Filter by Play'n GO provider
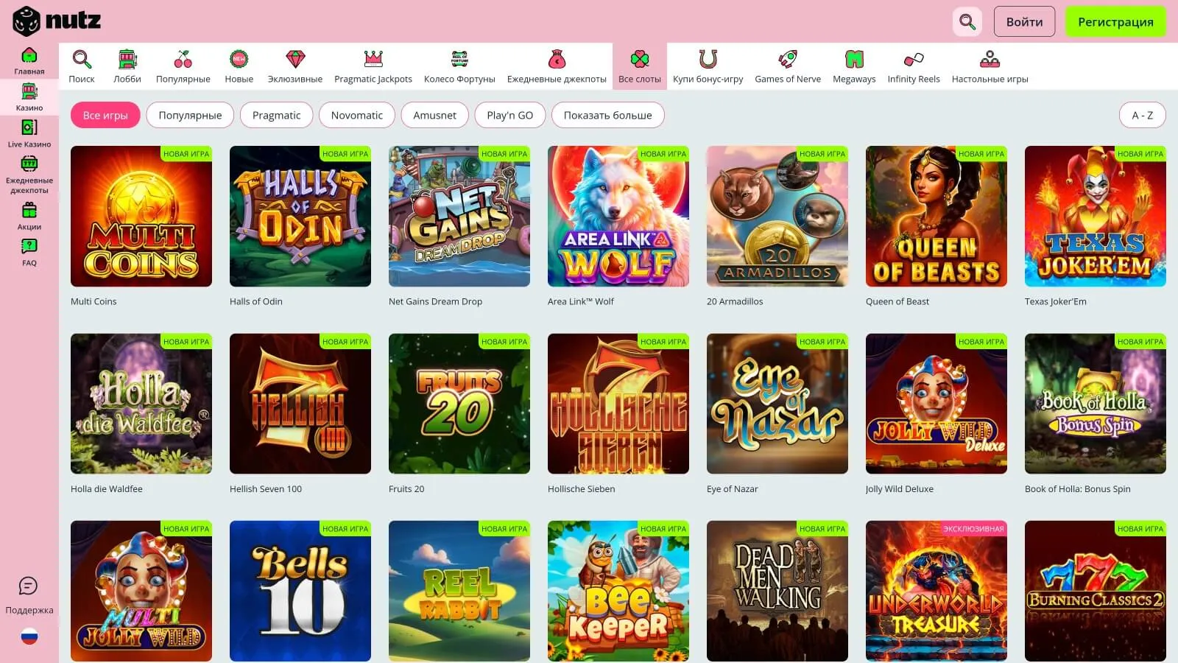 tap(509, 115)
